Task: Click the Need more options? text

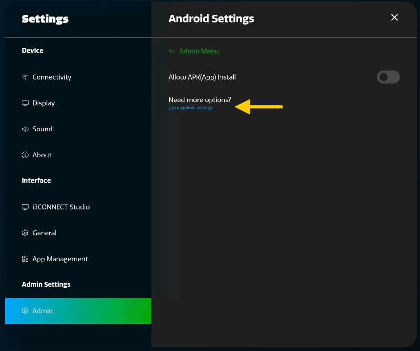Action: [x=200, y=100]
